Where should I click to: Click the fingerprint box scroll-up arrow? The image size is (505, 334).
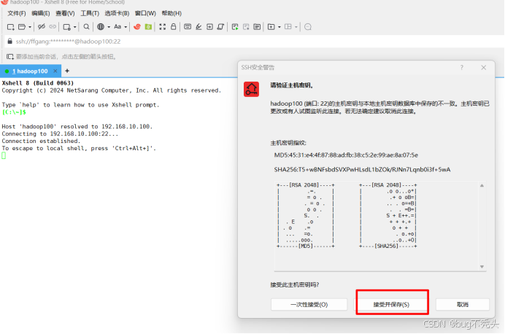coord(482,186)
